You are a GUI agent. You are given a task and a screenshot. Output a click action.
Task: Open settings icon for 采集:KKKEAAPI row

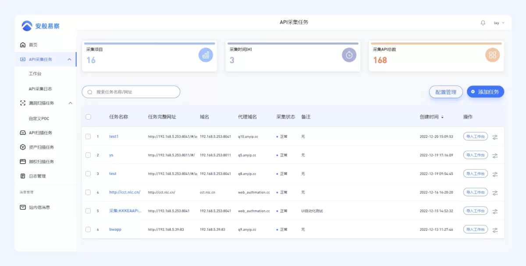pyautogui.click(x=495, y=211)
